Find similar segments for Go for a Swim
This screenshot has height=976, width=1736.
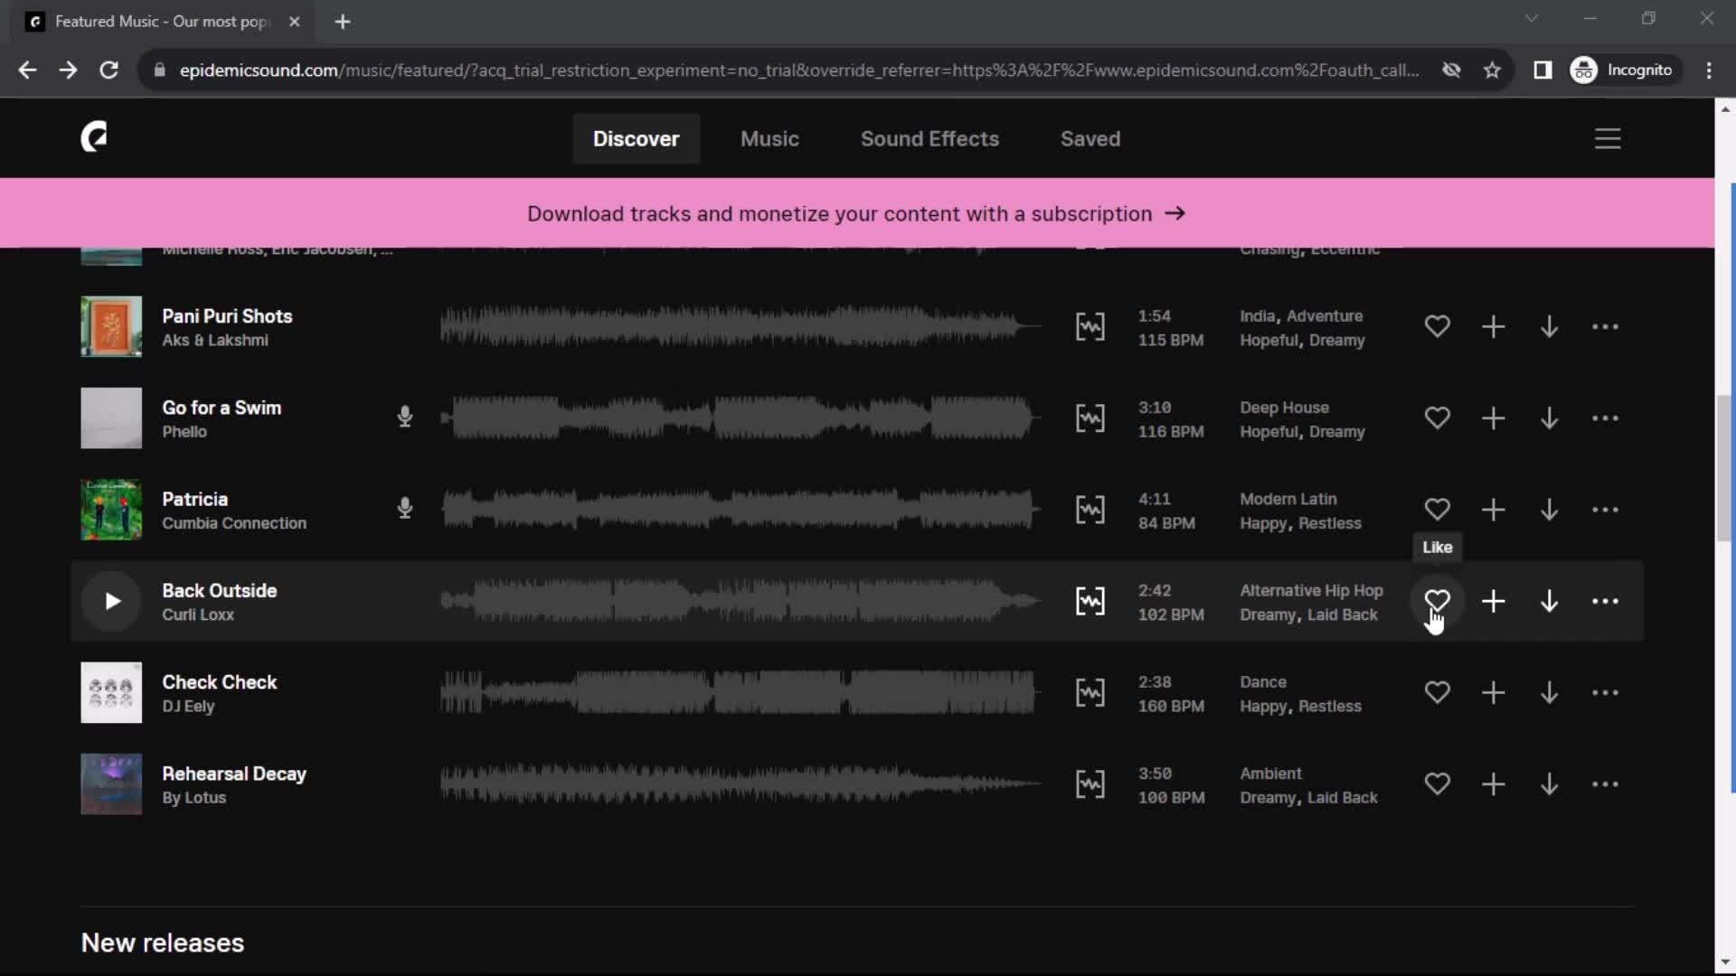[1090, 418]
